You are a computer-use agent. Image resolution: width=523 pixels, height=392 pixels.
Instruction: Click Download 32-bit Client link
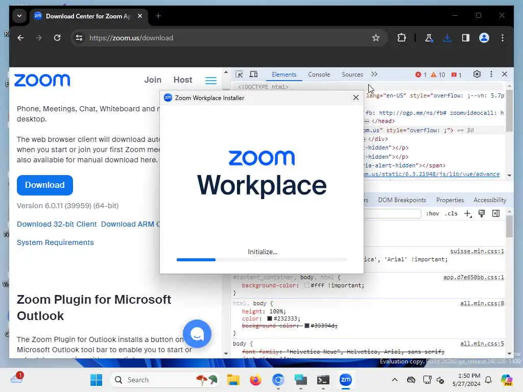click(57, 224)
